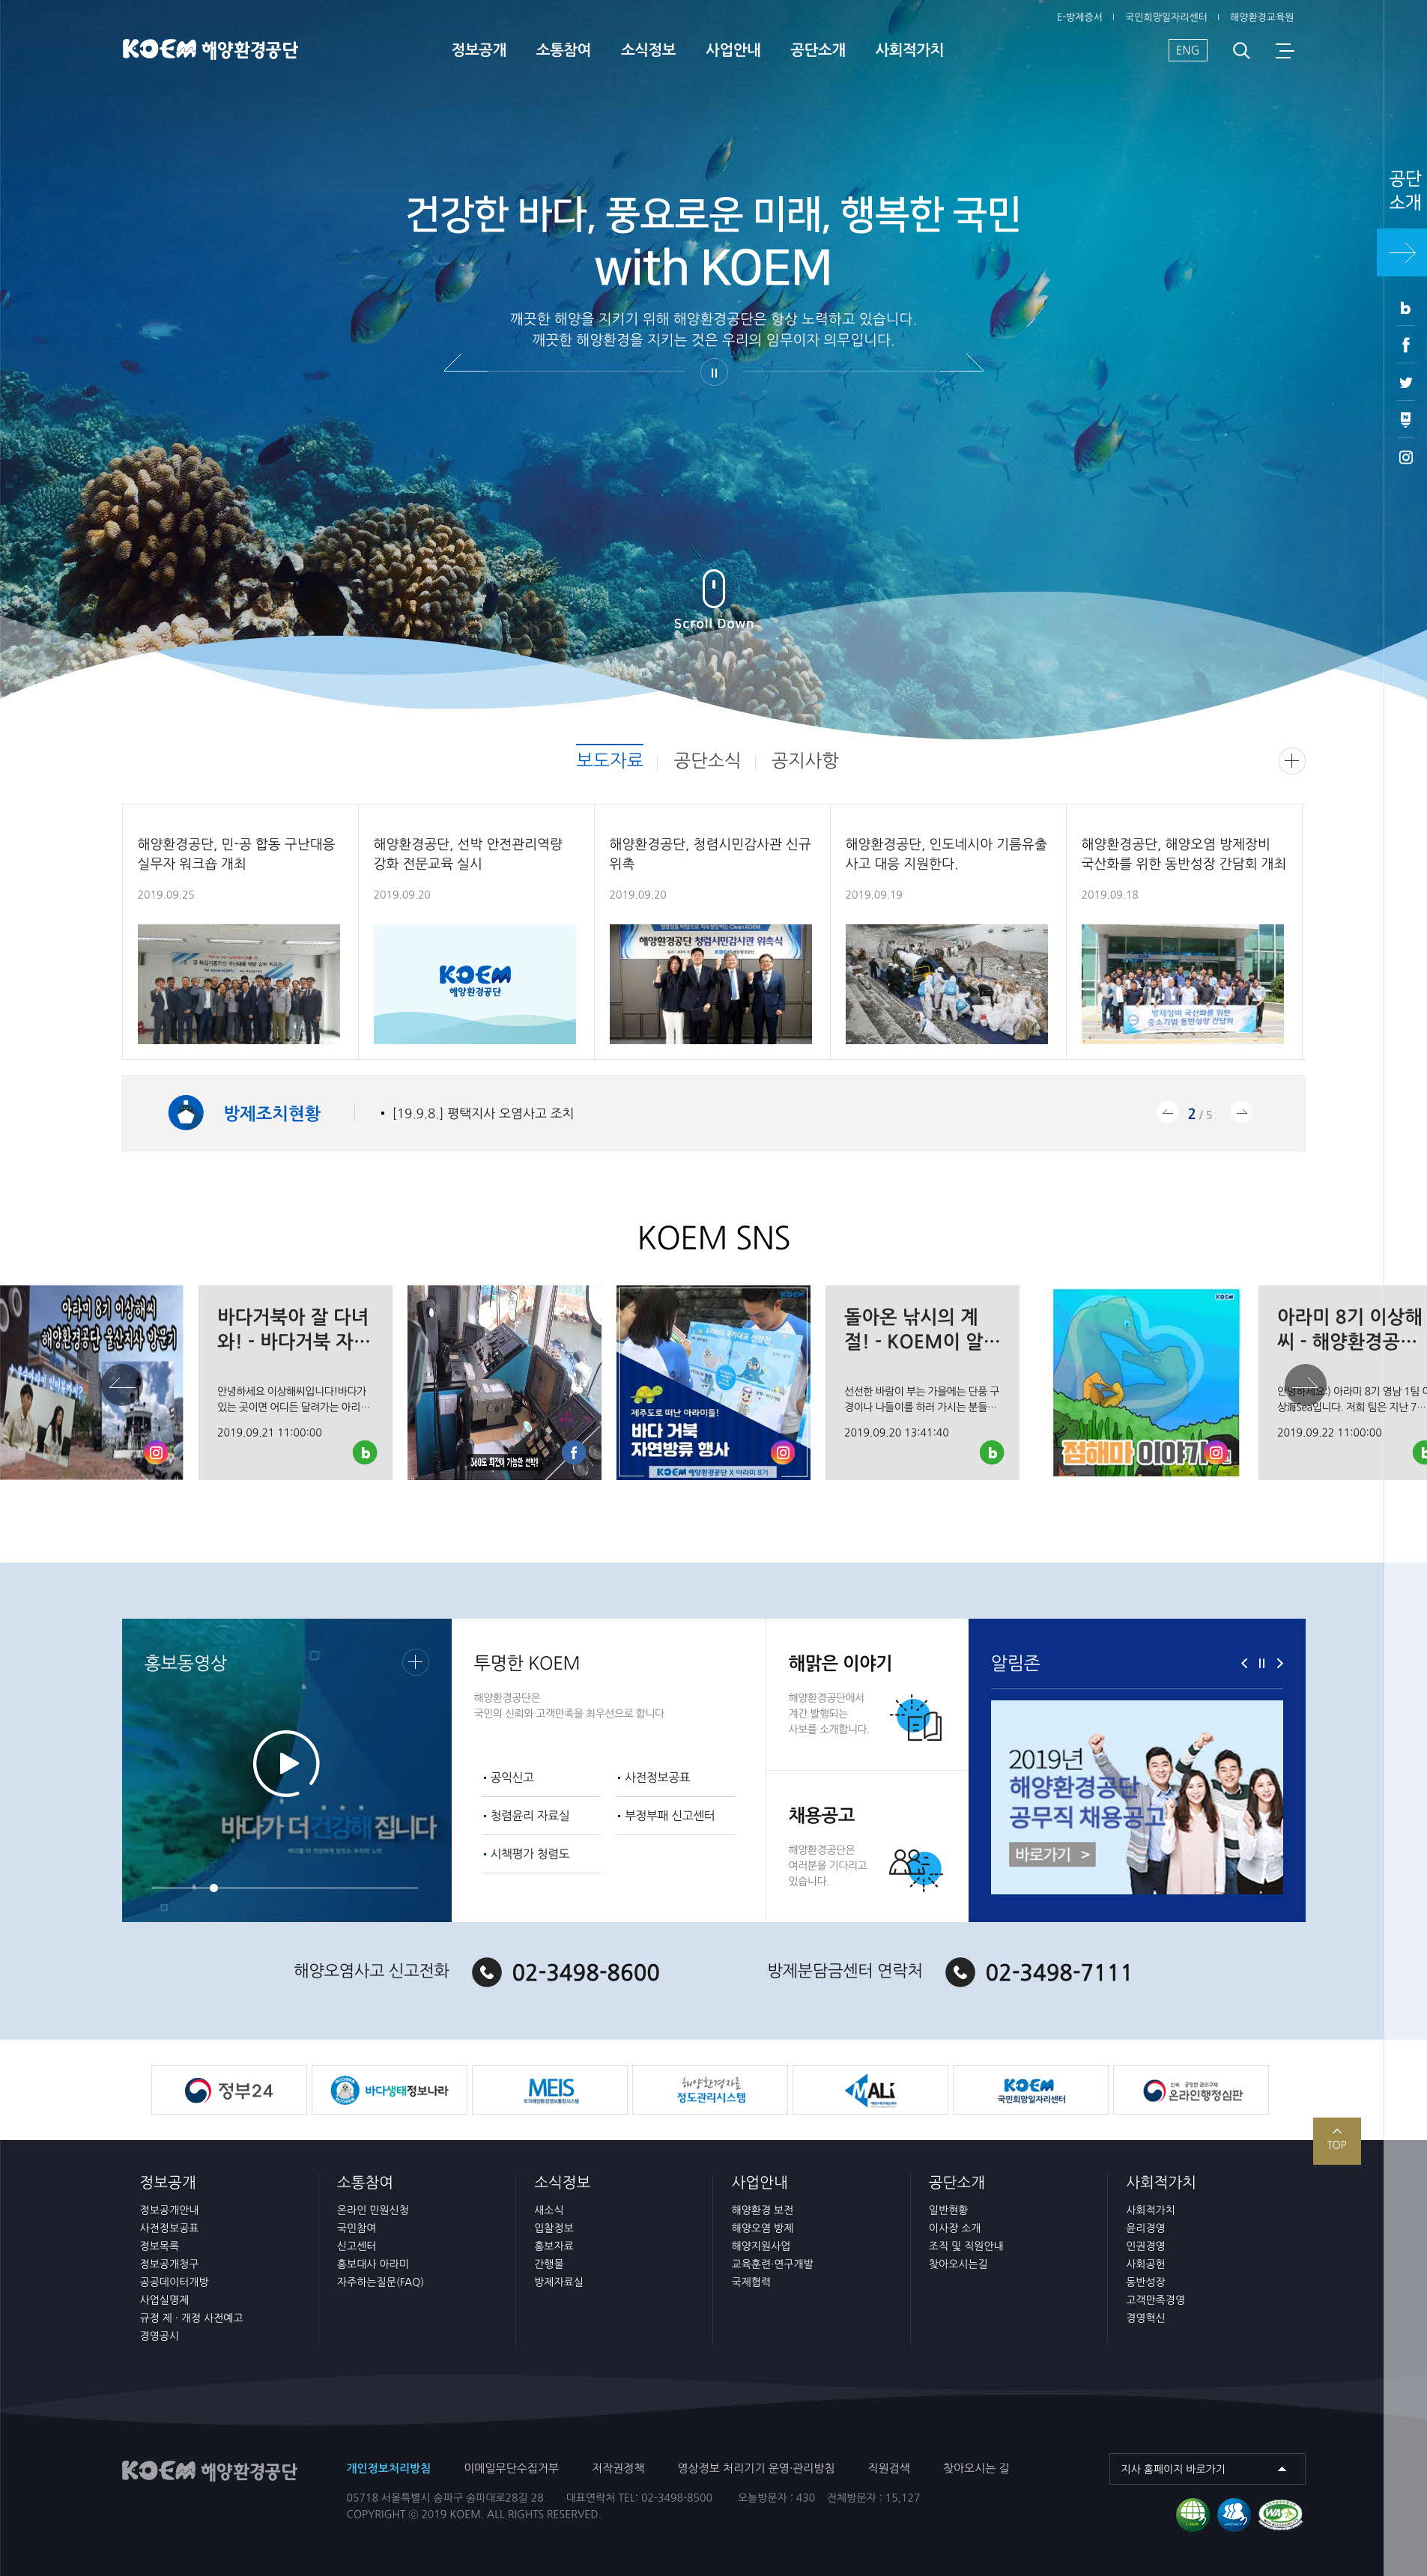Expand the 지사 홈페이지 바로가기 dropdown
Viewport: 1427px width, 2576px height.
(x=1206, y=2469)
